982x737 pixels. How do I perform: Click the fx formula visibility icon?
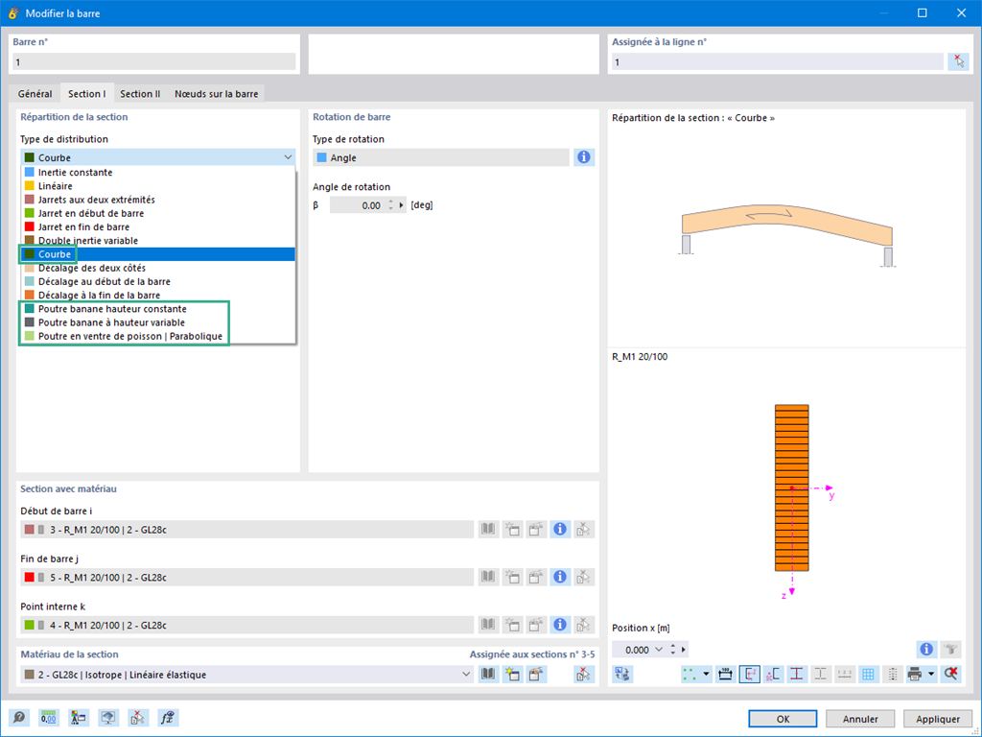coord(167,718)
